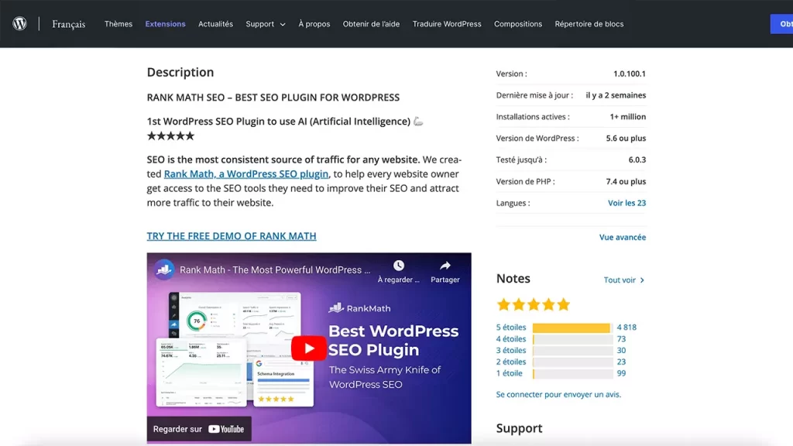Click the 4 818 reviews count

click(x=627, y=328)
